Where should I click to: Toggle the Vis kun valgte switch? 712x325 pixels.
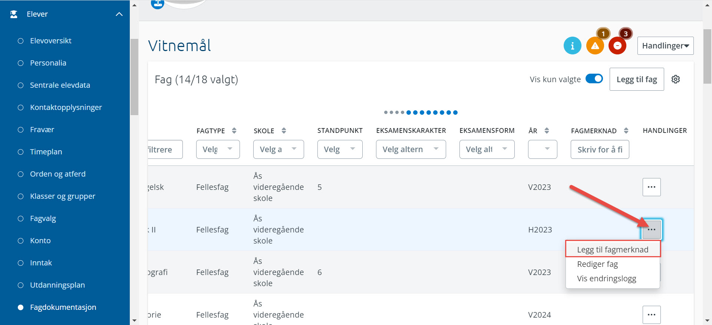click(x=594, y=79)
